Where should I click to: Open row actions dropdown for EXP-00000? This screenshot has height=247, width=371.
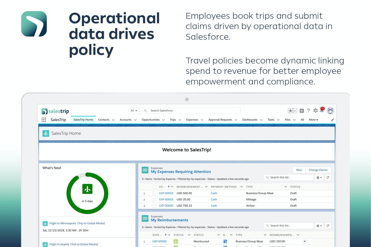click(x=305, y=241)
